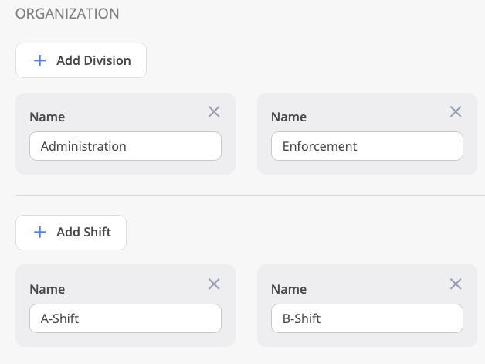Click the plus icon beside Add Division

(40, 60)
